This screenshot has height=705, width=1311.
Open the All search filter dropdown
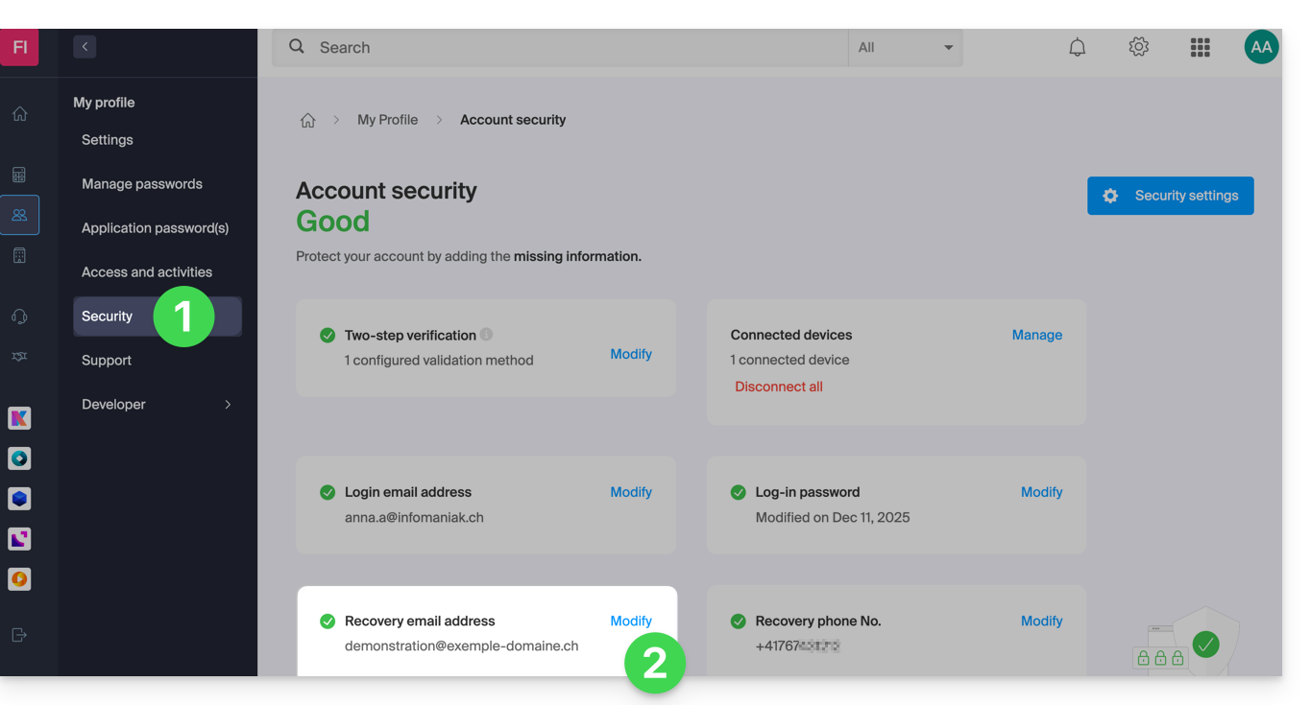(x=905, y=47)
